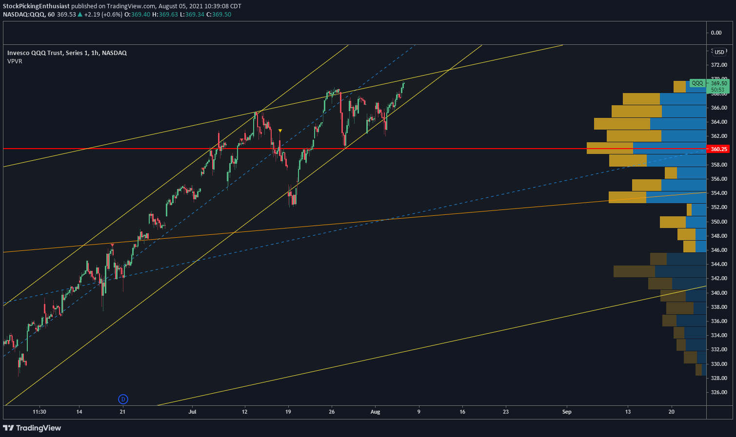Click the yellow down-triangle marker on chart
The width and height of the screenshot is (736, 437).
pos(280,131)
